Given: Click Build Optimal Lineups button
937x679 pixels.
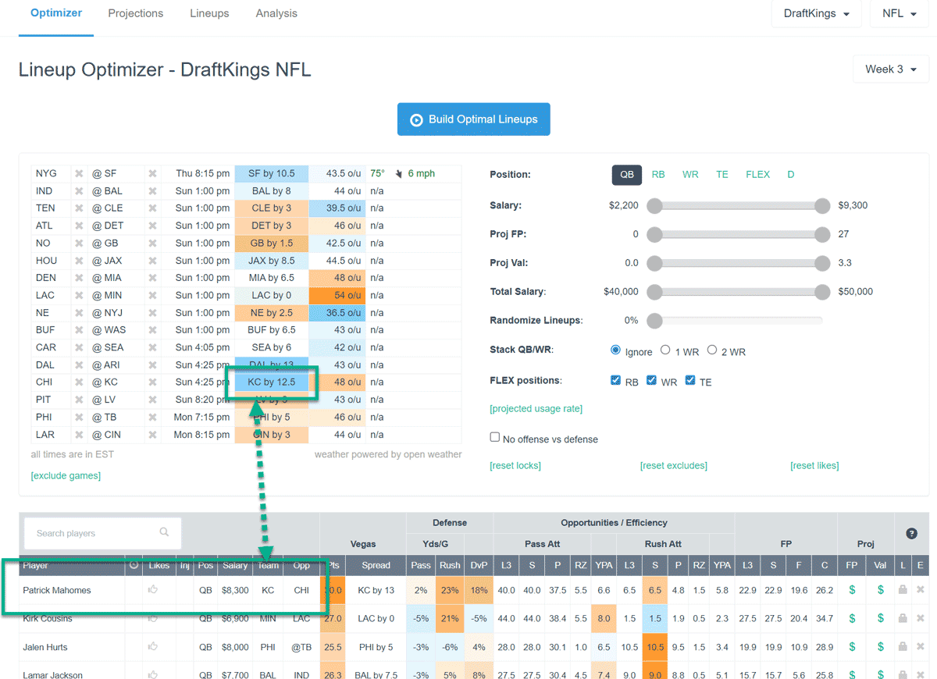Looking at the screenshot, I should 473,119.
